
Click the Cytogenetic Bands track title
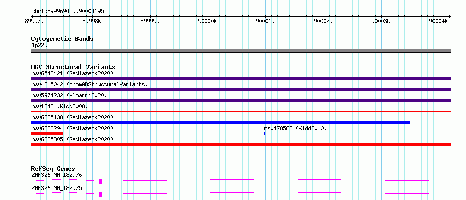tap(62, 39)
